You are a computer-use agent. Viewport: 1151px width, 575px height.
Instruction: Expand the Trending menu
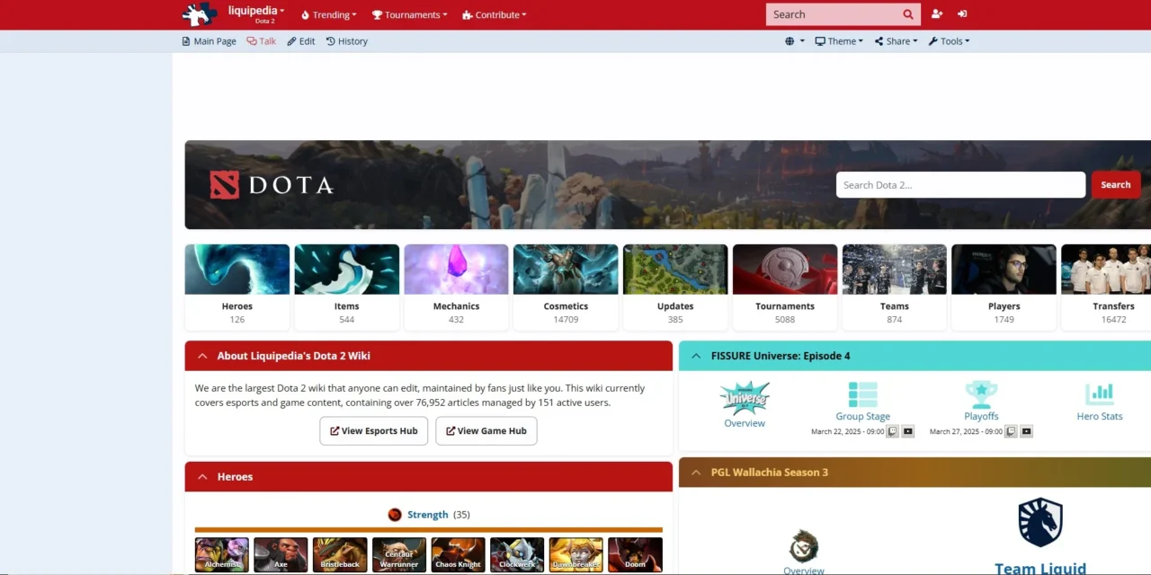(328, 14)
